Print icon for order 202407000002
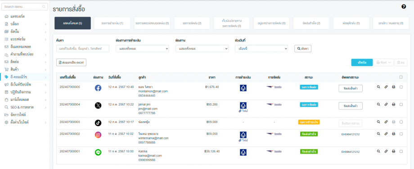Viewport: 414px width, 169px height. (393, 134)
